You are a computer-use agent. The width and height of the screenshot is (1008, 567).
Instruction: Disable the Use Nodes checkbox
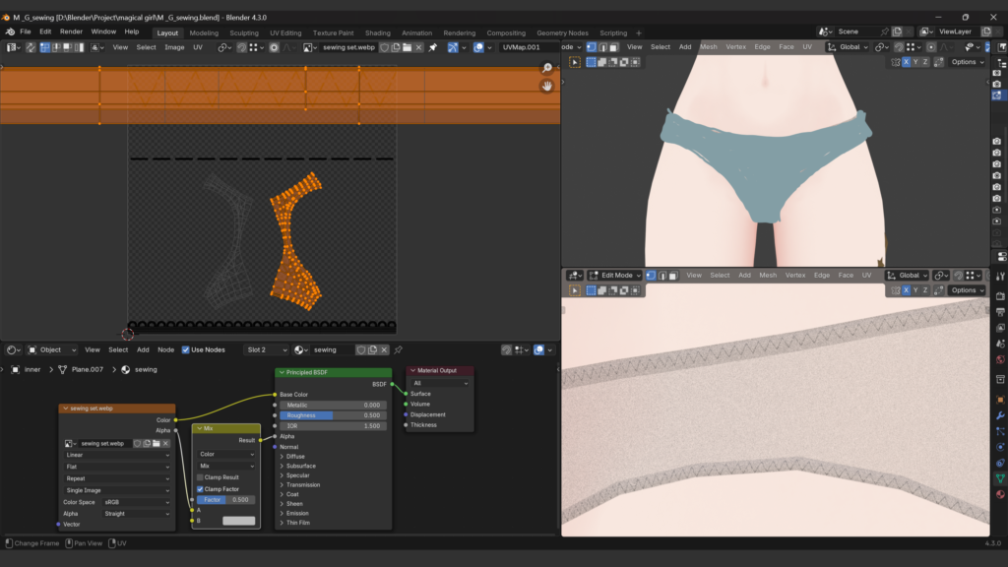186,349
